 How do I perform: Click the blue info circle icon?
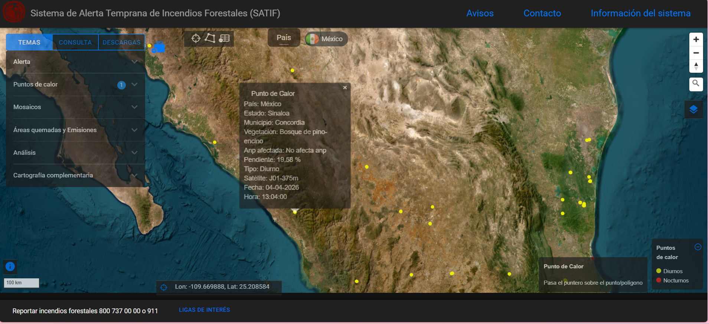pos(10,266)
